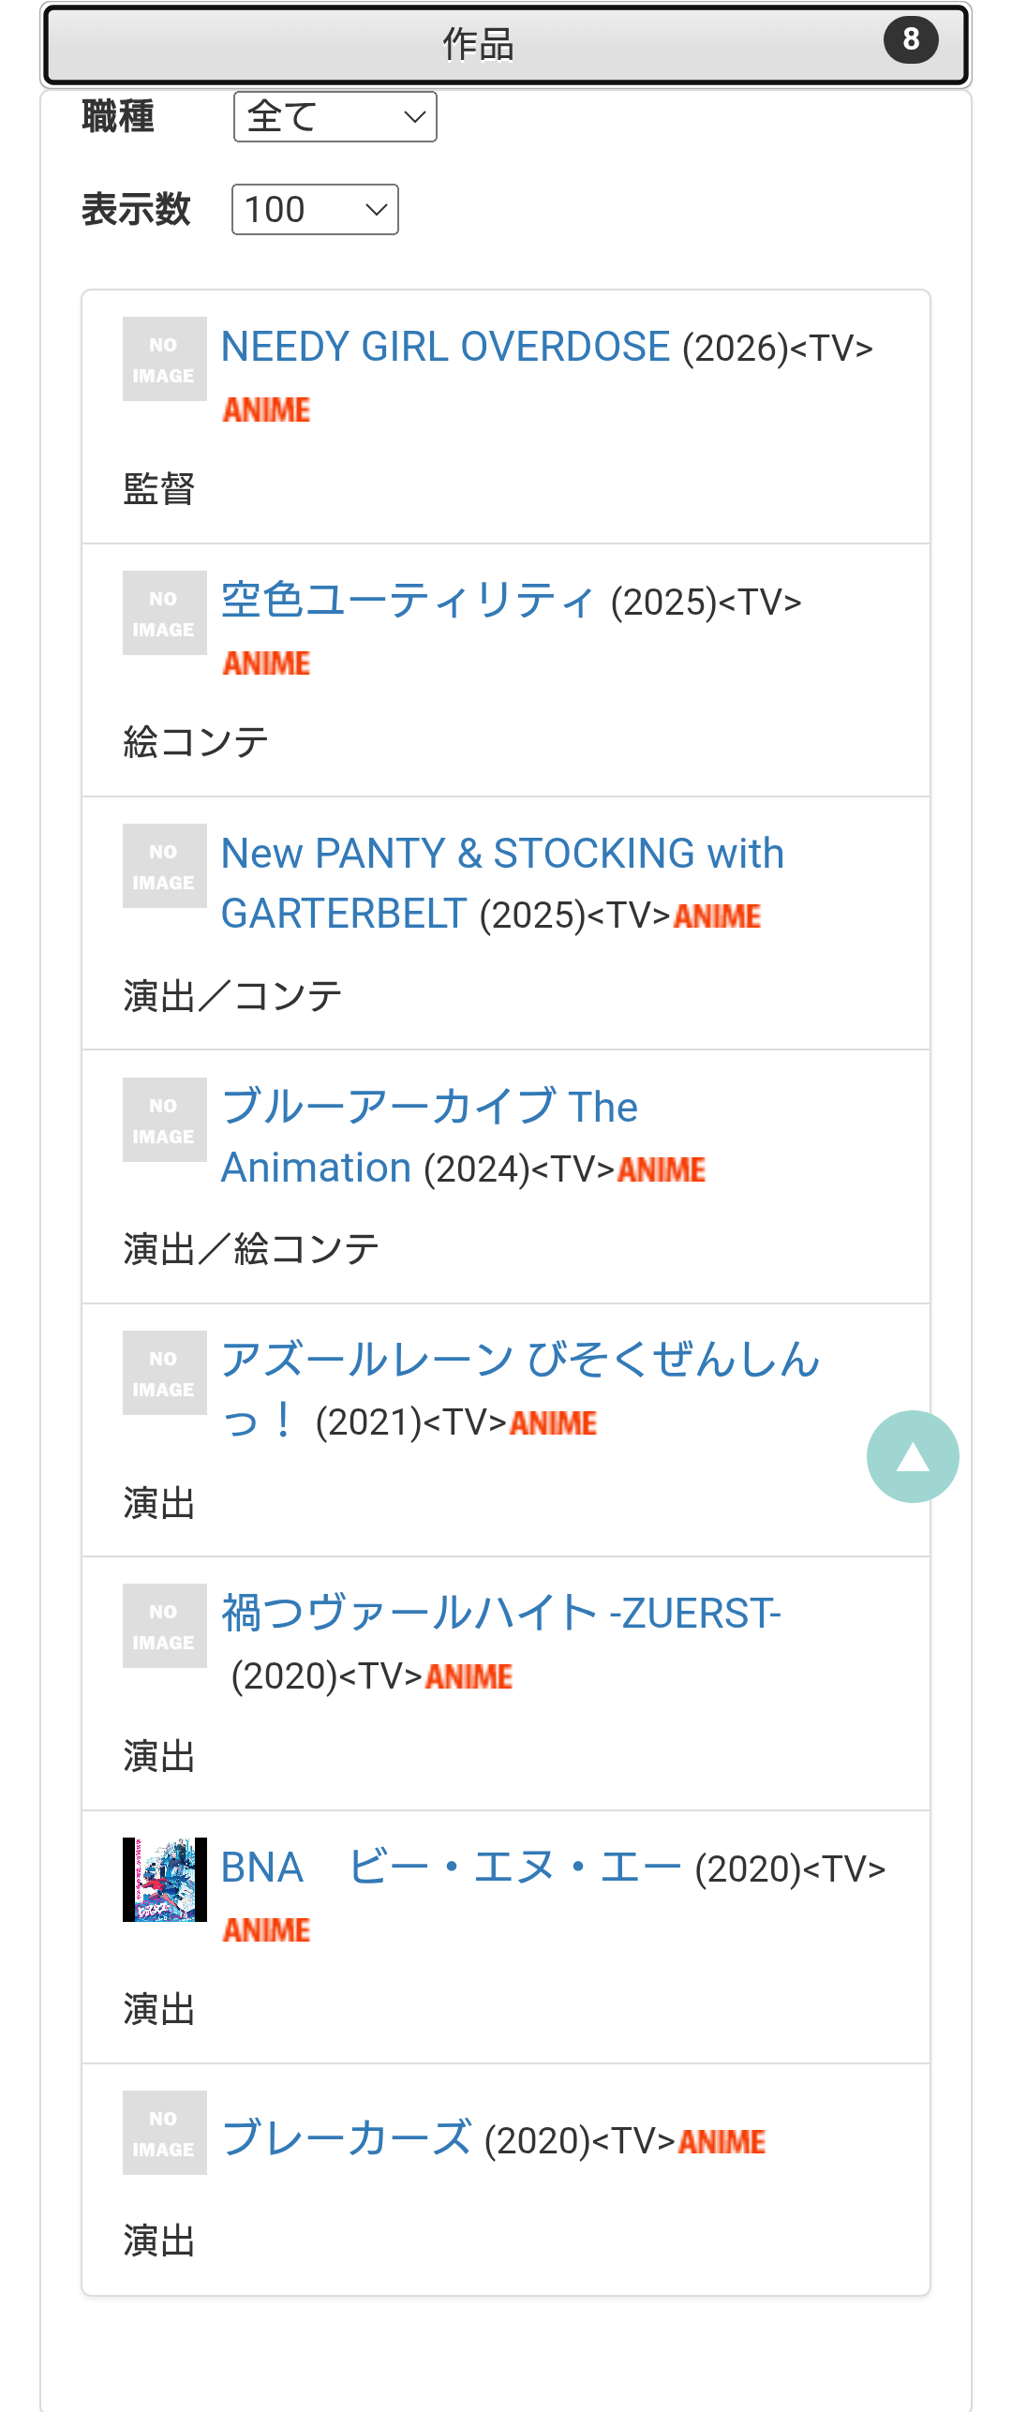The width and height of the screenshot is (1012, 2412).
Task: Click NO IMAGE thumbnail beside ブレーカーズ
Action: [164, 2133]
